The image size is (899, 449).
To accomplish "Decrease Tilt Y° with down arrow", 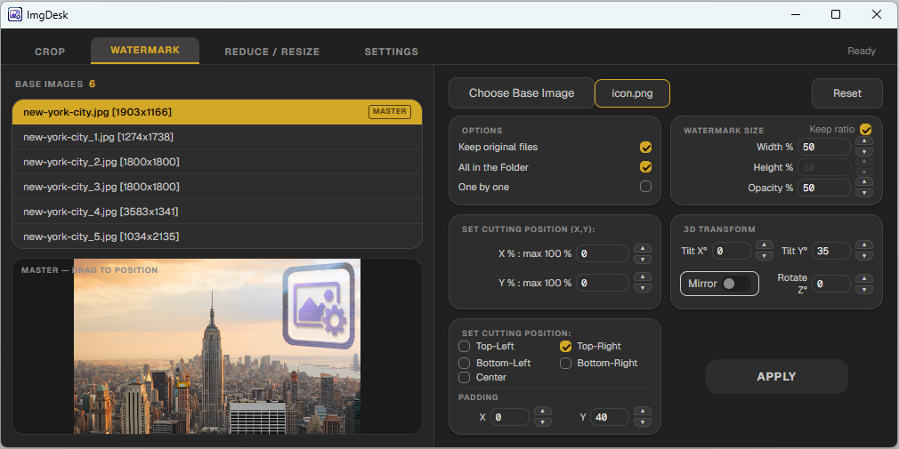I will coord(864,256).
